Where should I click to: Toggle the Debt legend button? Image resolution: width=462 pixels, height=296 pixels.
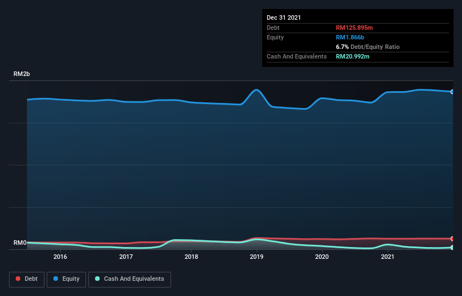[26, 279]
